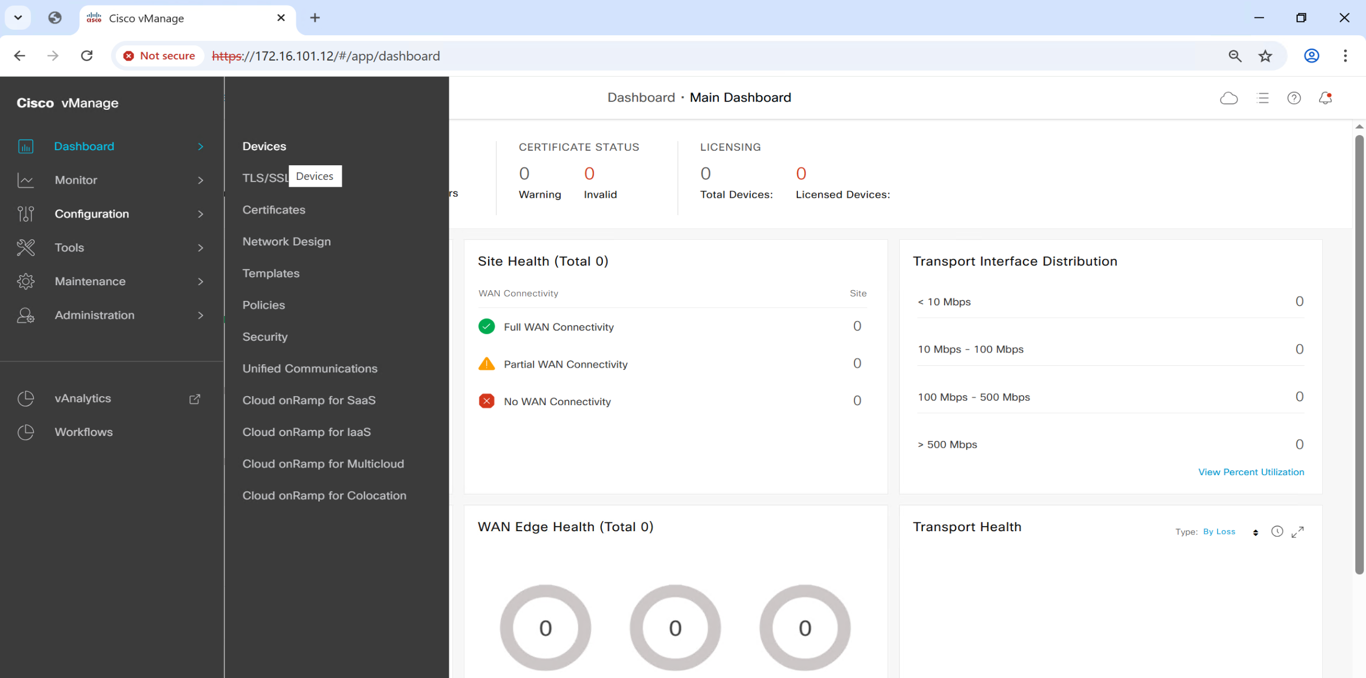Expand the Transport Health chart to fullscreen
The image size is (1366, 678).
coord(1298,532)
